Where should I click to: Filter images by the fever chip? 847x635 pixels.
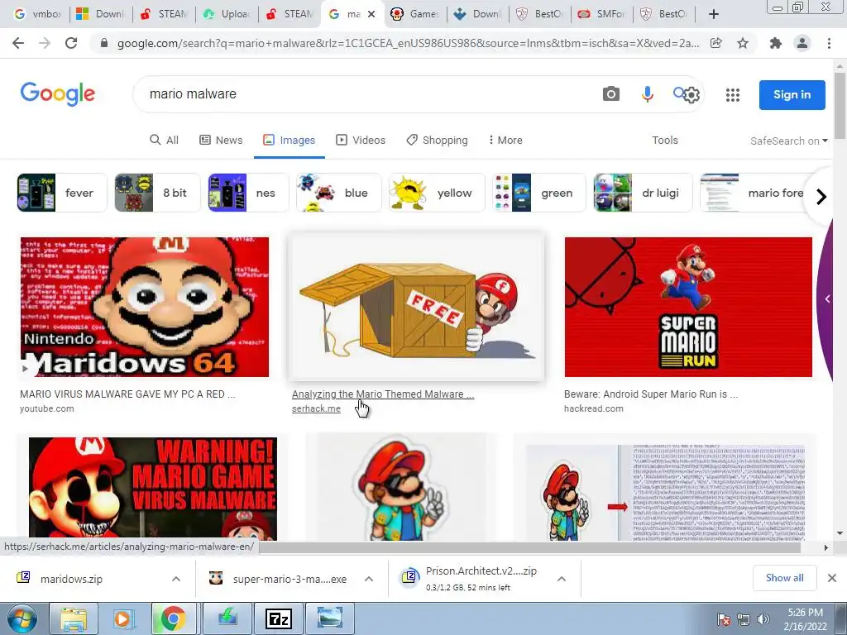tap(61, 193)
